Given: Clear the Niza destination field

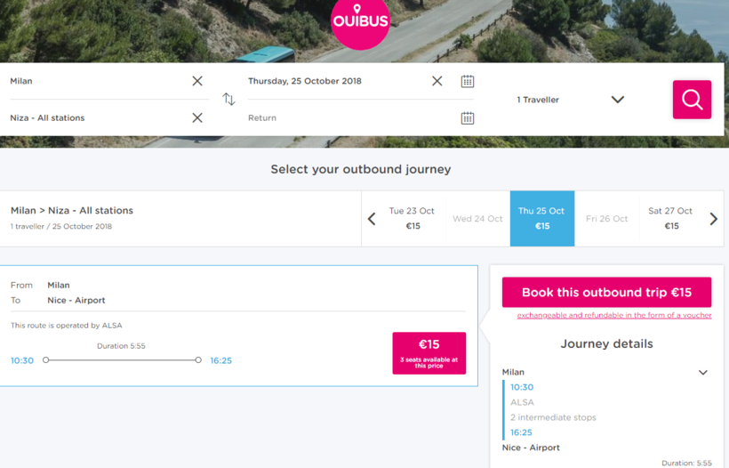Looking at the screenshot, I should pyautogui.click(x=197, y=117).
